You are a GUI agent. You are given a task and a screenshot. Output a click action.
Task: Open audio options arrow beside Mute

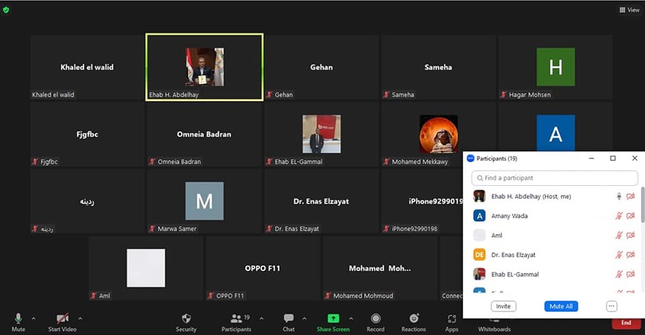coord(34,318)
